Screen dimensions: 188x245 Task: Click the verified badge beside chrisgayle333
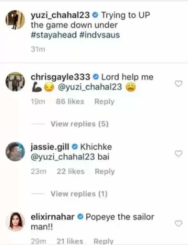(x=96, y=77)
